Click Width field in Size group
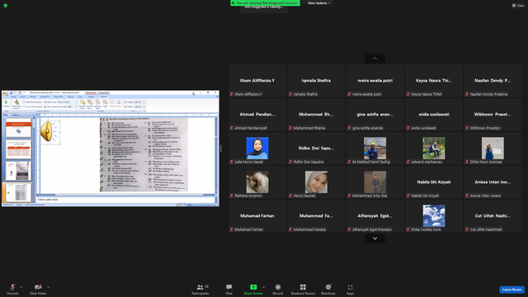Viewport: 528px width, 297px height. (139, 106)
